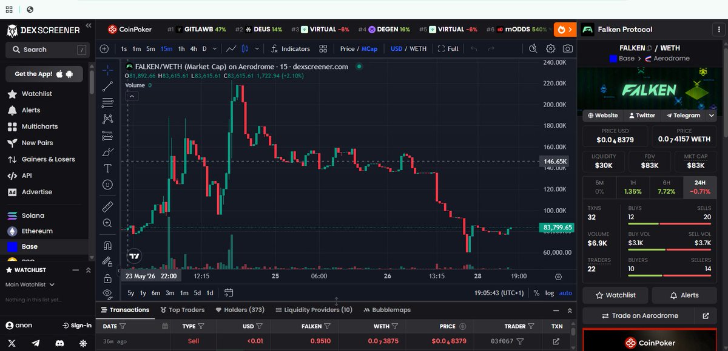Viewport: 728px width, 351px height.
Task: Toggle hide all drawings eye icon
Action: (107, 294)
